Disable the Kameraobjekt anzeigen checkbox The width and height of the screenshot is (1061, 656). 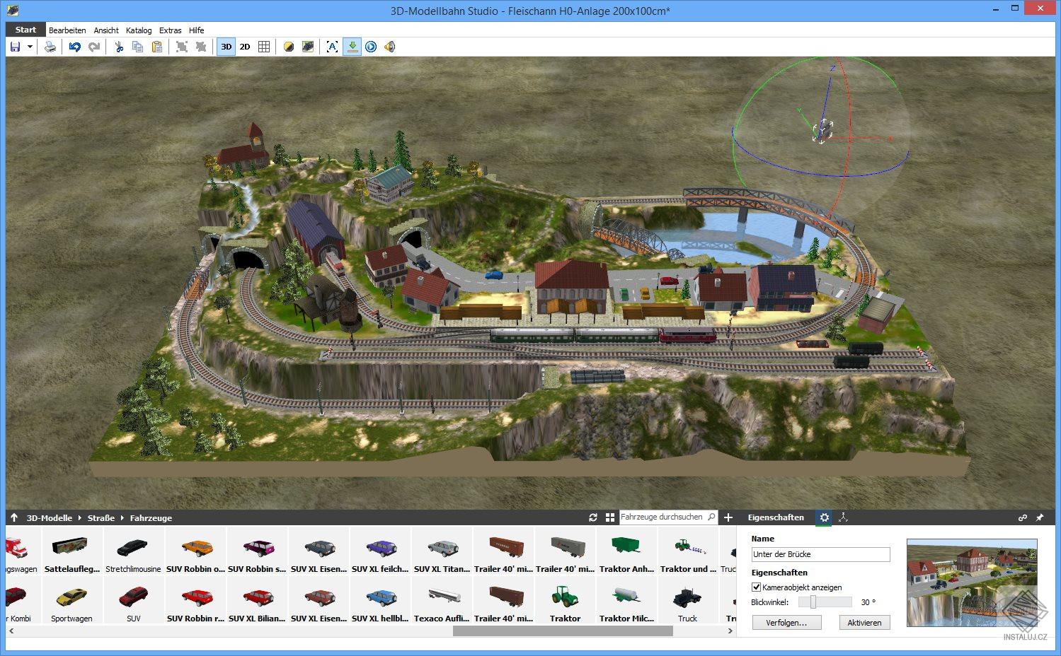coord(756,587)
